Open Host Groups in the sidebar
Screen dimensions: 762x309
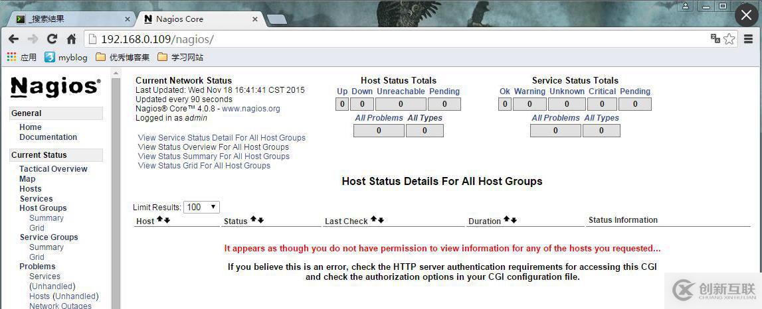click(x=43, y=208)
